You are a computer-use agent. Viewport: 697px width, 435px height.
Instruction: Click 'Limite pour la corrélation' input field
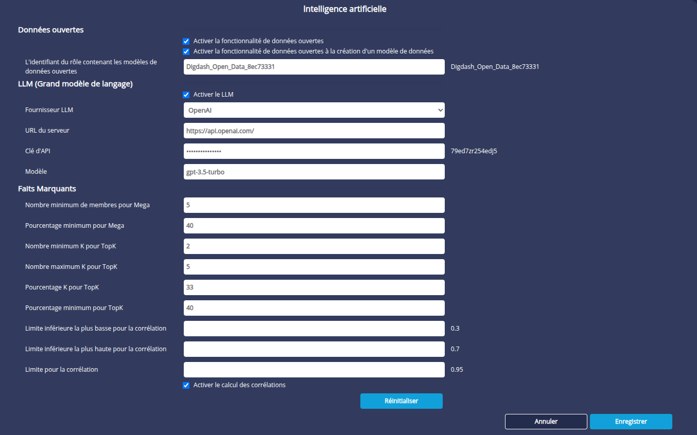pyautogui.click(x=314, y=370)
